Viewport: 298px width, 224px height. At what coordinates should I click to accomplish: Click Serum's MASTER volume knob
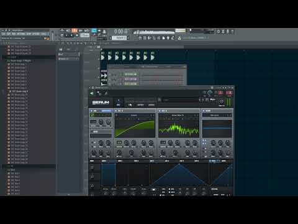(x=222, y=101)
